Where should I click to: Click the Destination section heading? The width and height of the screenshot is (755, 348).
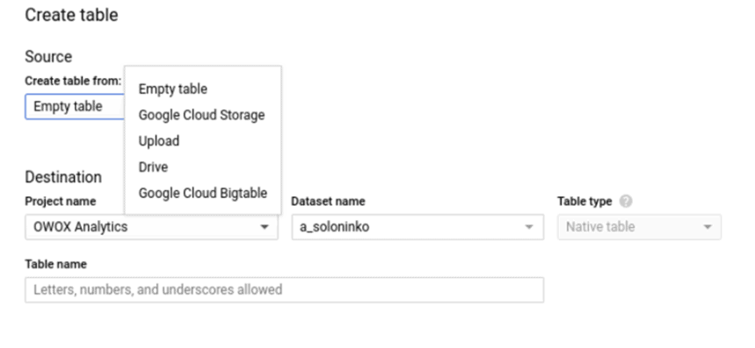click(63, 177)
